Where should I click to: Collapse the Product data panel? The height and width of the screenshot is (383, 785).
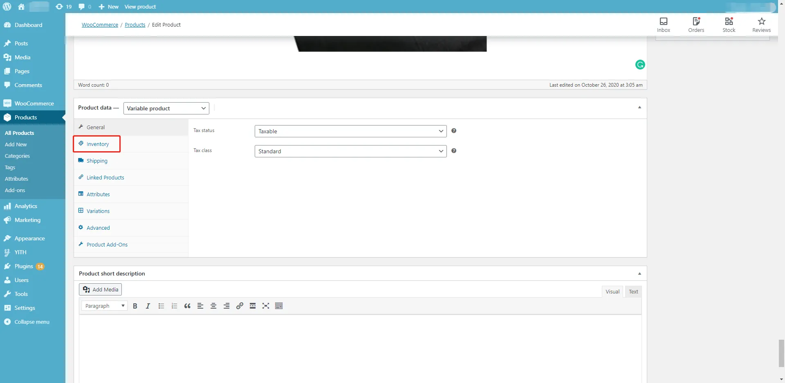(639, 108)
